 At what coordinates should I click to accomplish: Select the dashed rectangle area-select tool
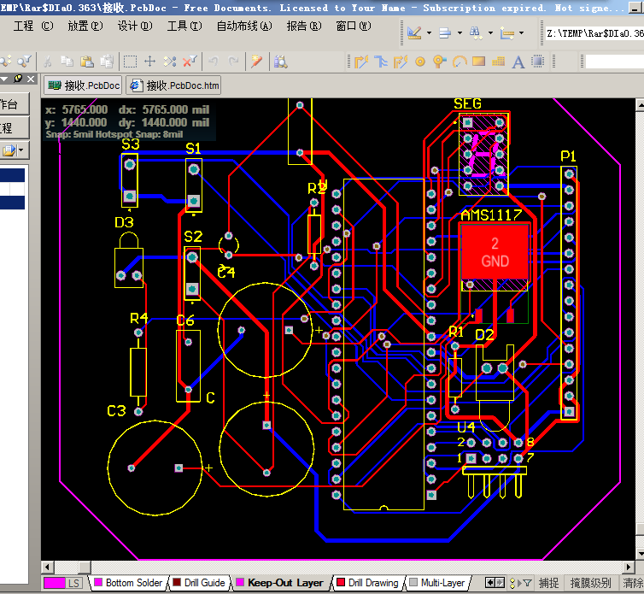tap(130, 62)
